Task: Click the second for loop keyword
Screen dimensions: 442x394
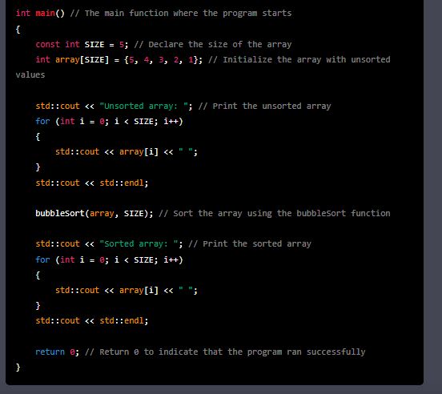Action: pyautogui.click(x=42, y=259)
